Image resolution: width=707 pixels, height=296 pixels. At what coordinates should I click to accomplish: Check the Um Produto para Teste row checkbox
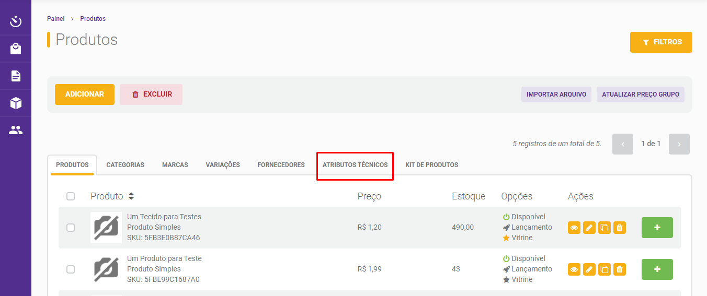(71, 269)
